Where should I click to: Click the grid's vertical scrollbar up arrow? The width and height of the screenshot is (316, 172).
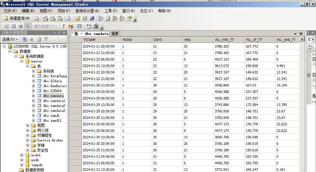click(302, 39)
